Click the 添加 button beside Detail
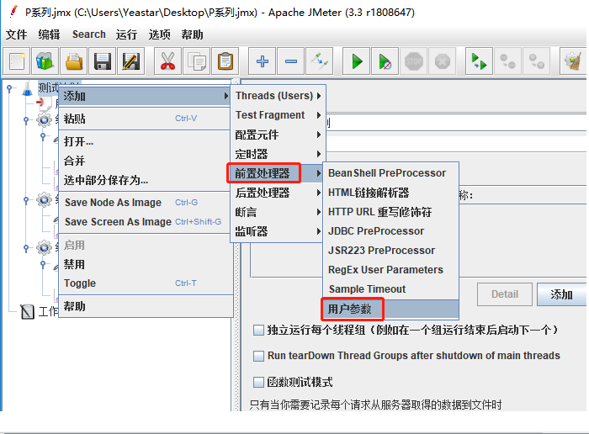Image resolution: width=589 pixels, height=434 pixels. coord(561,294)
